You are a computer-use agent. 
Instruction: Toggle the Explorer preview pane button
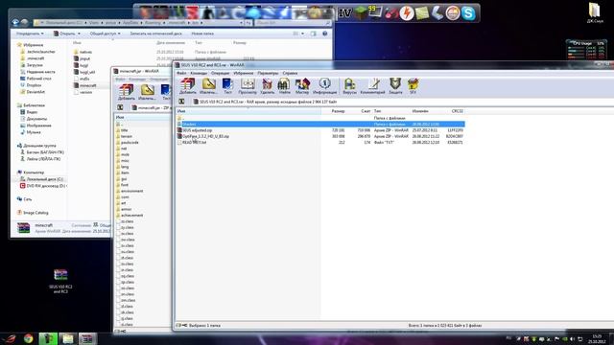[x=313, y=34]
